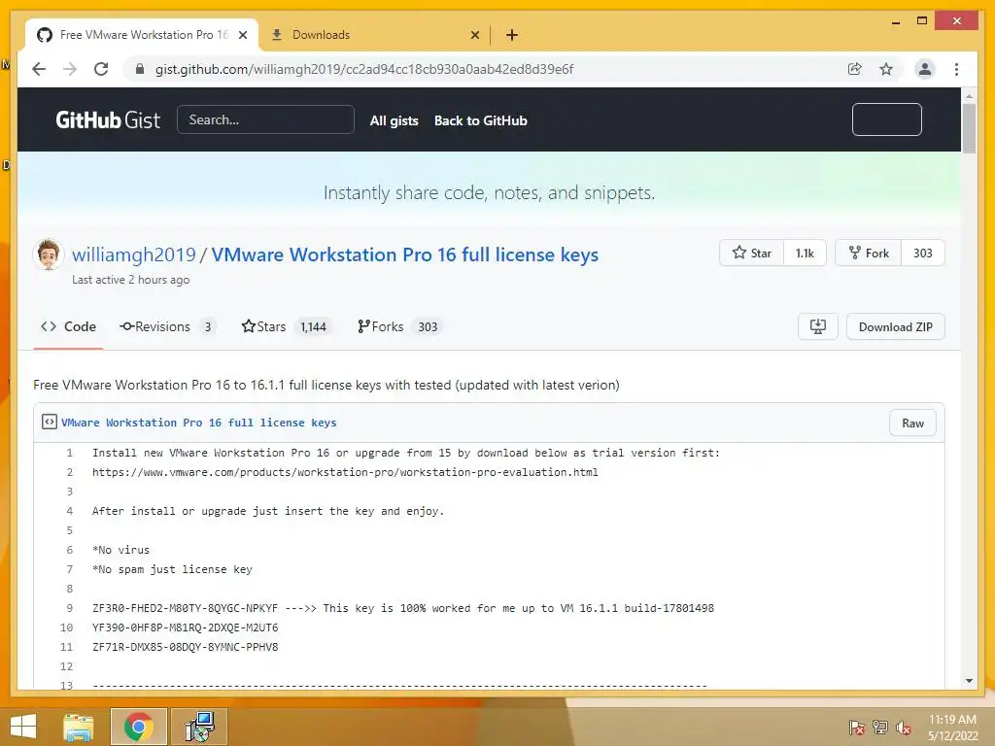Open williamgh2019 user profile link
Viewport: 995px width, 746px height.
tap(134, 254)
